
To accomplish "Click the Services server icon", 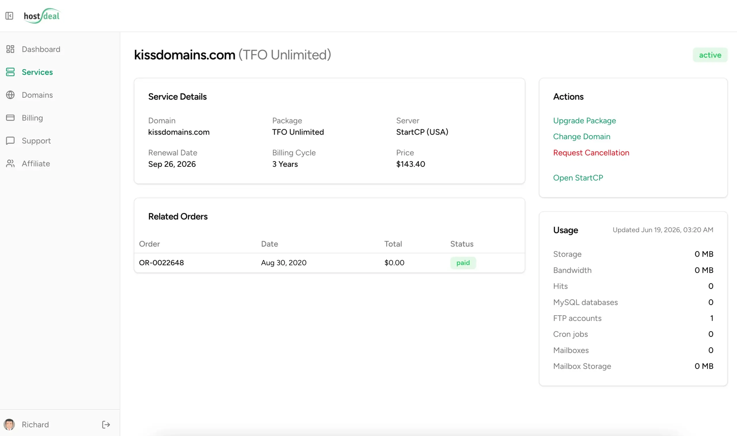I will tap(10, 72).
